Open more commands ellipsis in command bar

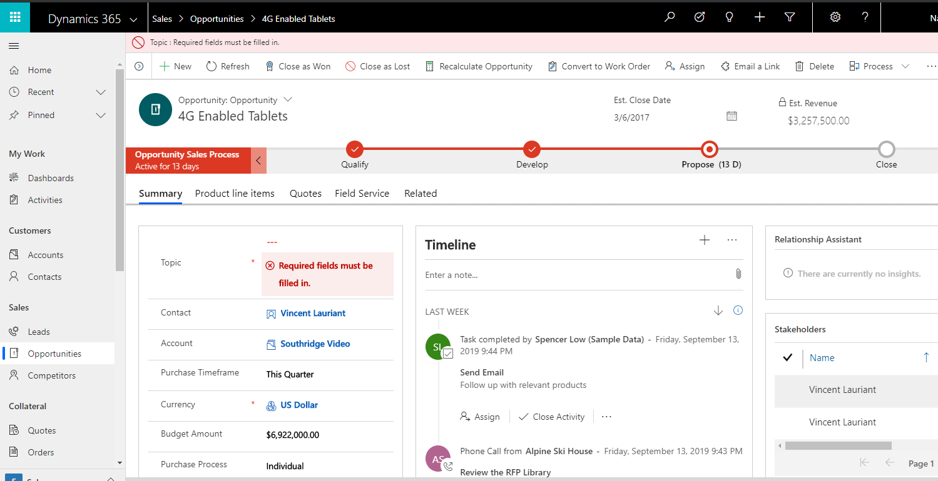[x=931, y=66]
